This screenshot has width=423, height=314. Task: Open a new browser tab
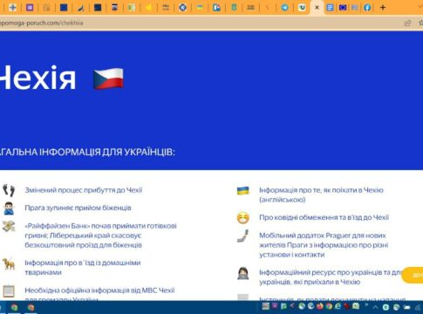pyautogui.click(x=383, y=8)
